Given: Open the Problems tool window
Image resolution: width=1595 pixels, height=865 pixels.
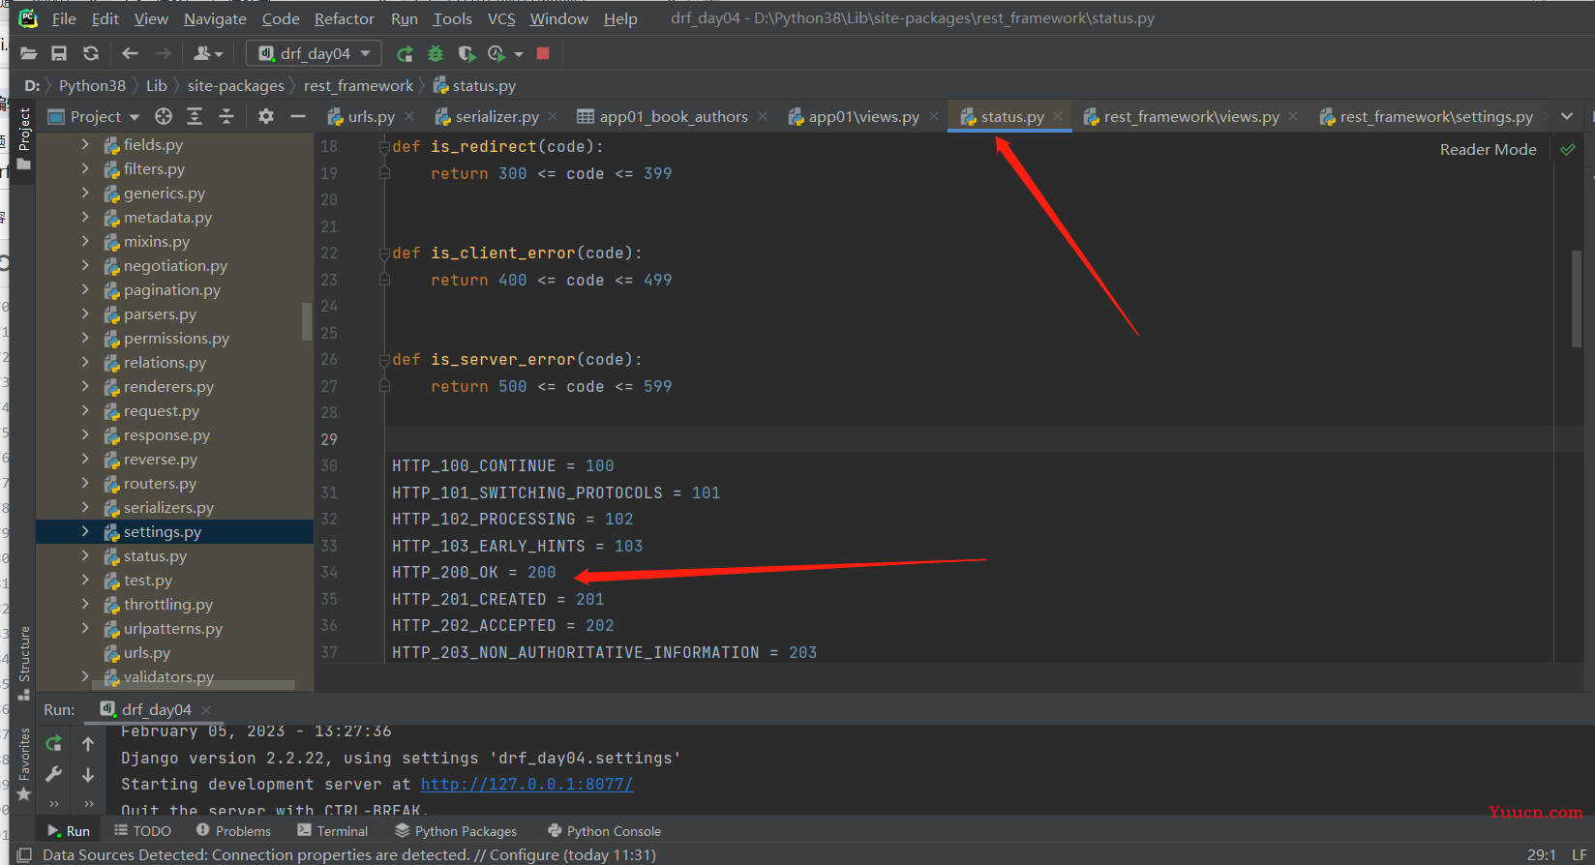Looking at the screenshot, I should [x=233, y=830].
